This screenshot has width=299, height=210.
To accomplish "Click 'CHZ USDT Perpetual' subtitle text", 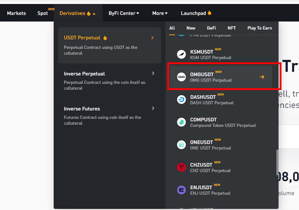I will (210, 171).
